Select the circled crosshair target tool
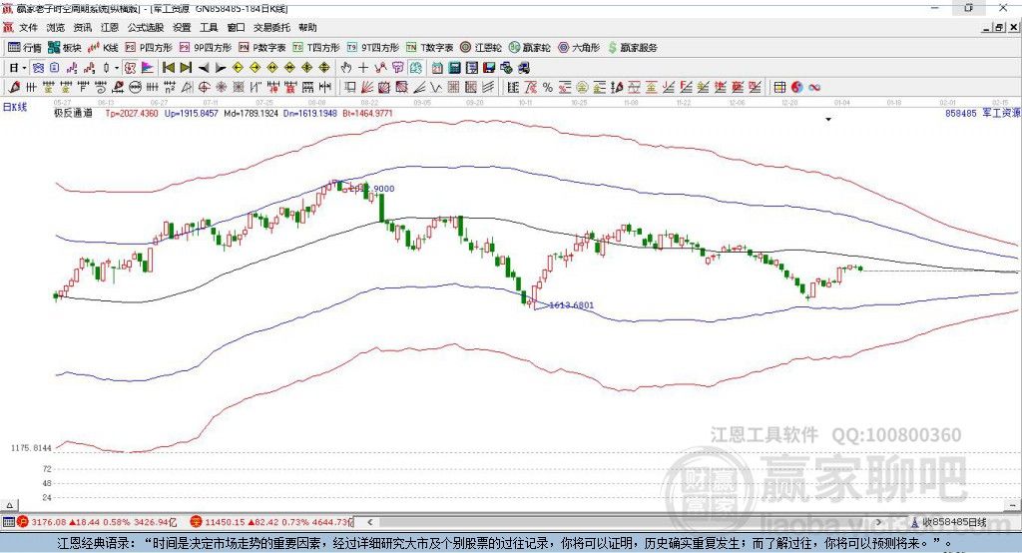 [x=204, y=88]
